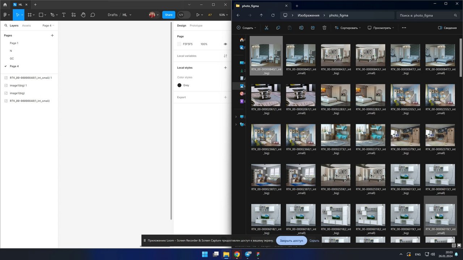Toggle Dev Mode switch
Image resolution: width=463 pixels, height=260 pixels.
click(184, 15)
